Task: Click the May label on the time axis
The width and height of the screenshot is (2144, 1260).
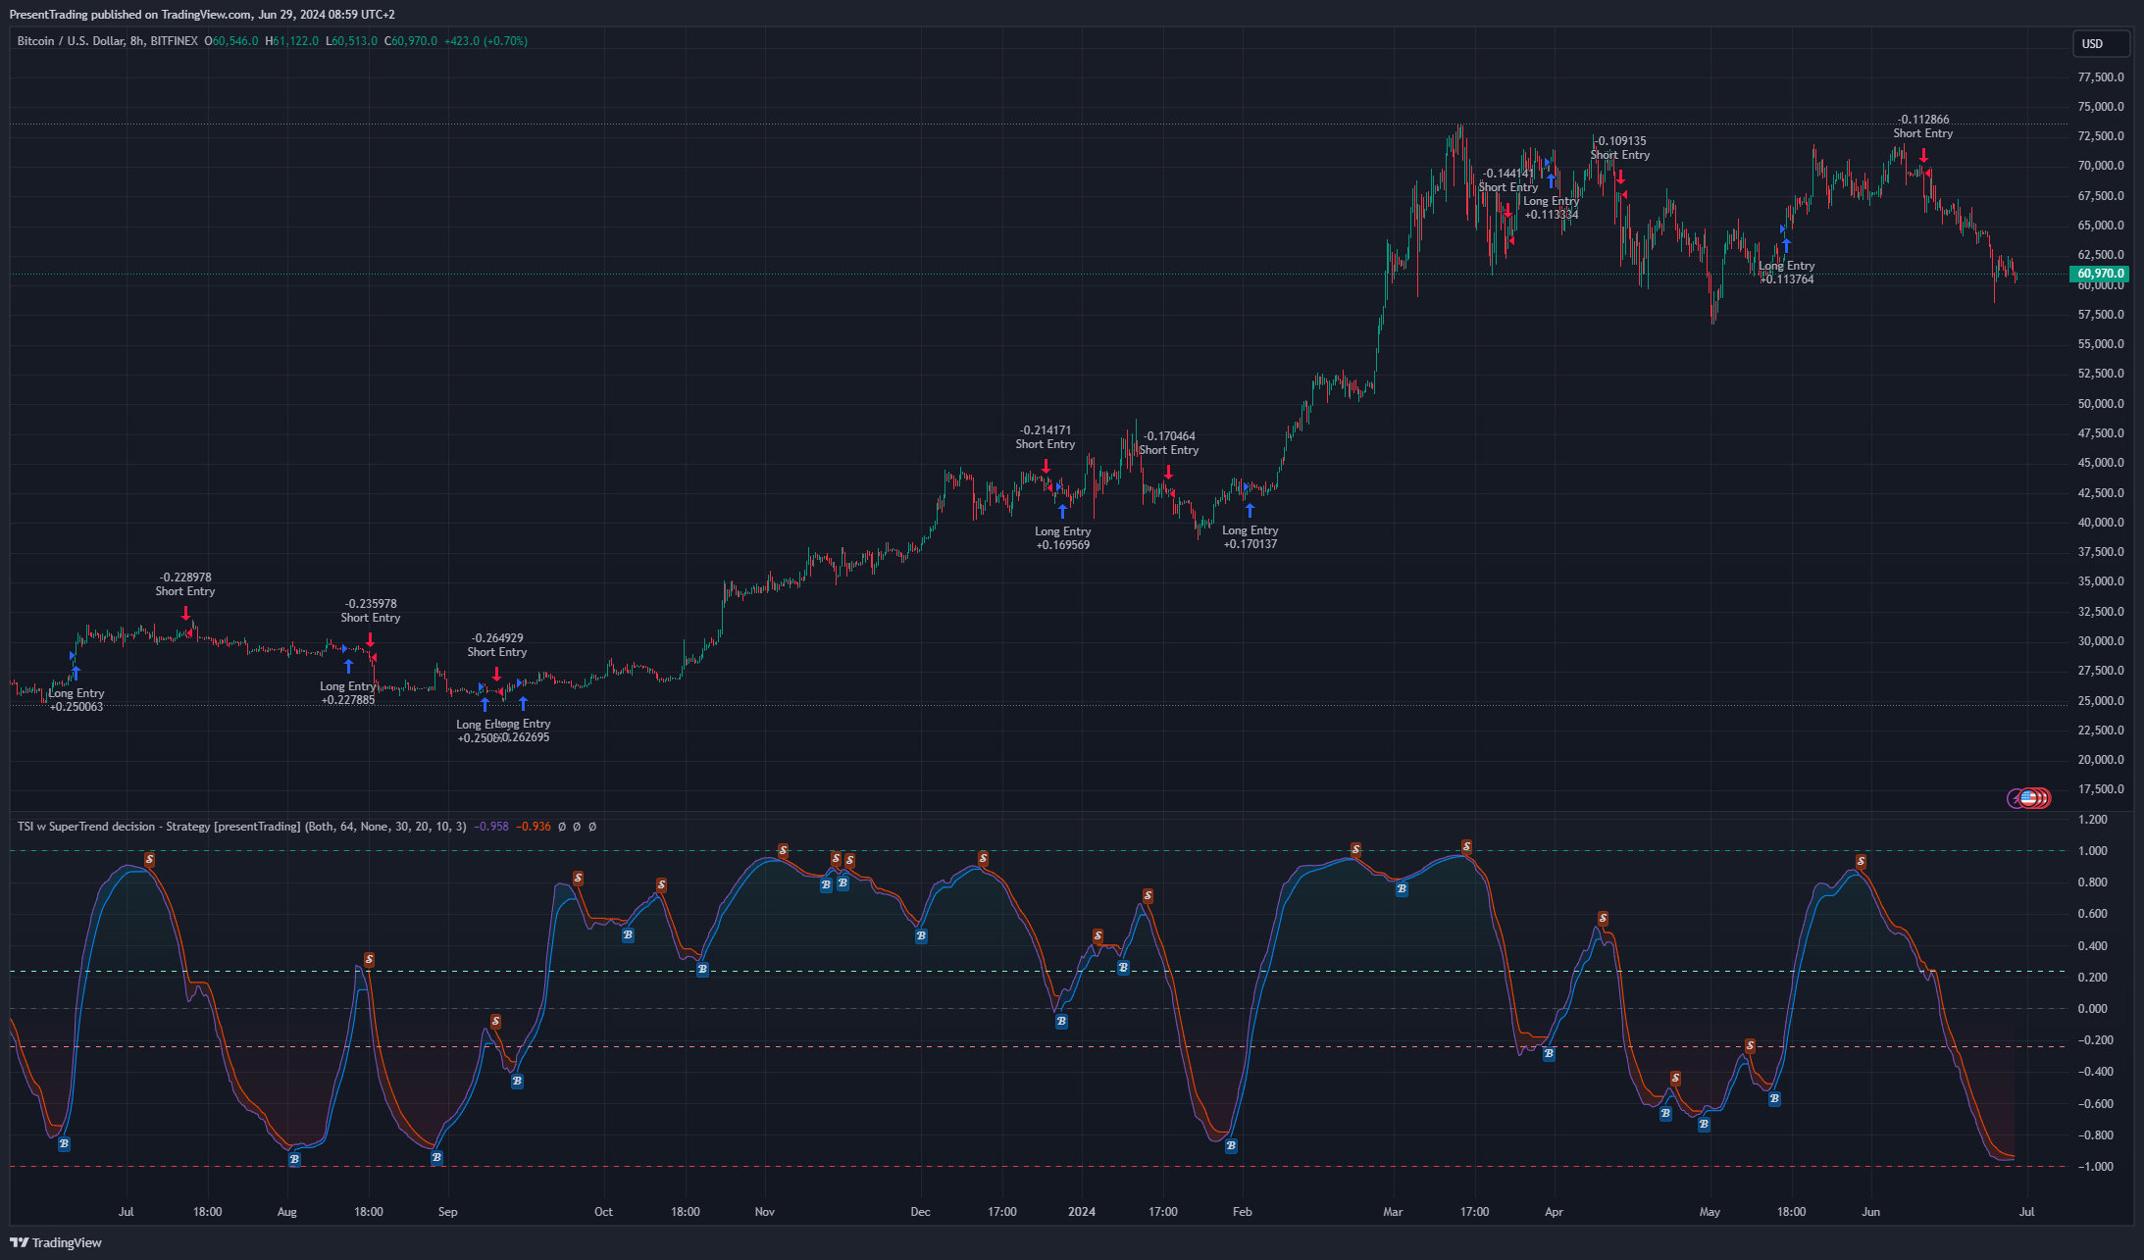Action: pyautogui.click(x=1710, y=1212)
